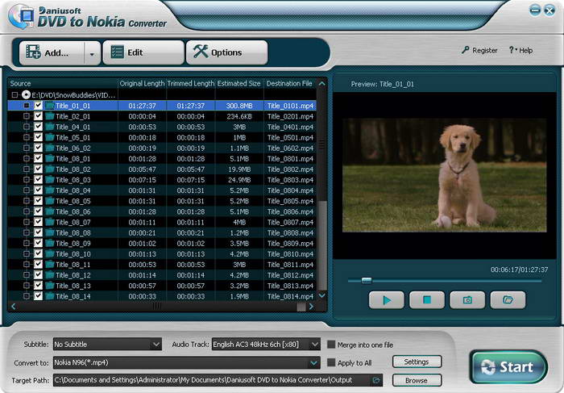Viewport: 564px width, 393px height.
Task: Click the preview video image
Action: (x=444, y=175)
